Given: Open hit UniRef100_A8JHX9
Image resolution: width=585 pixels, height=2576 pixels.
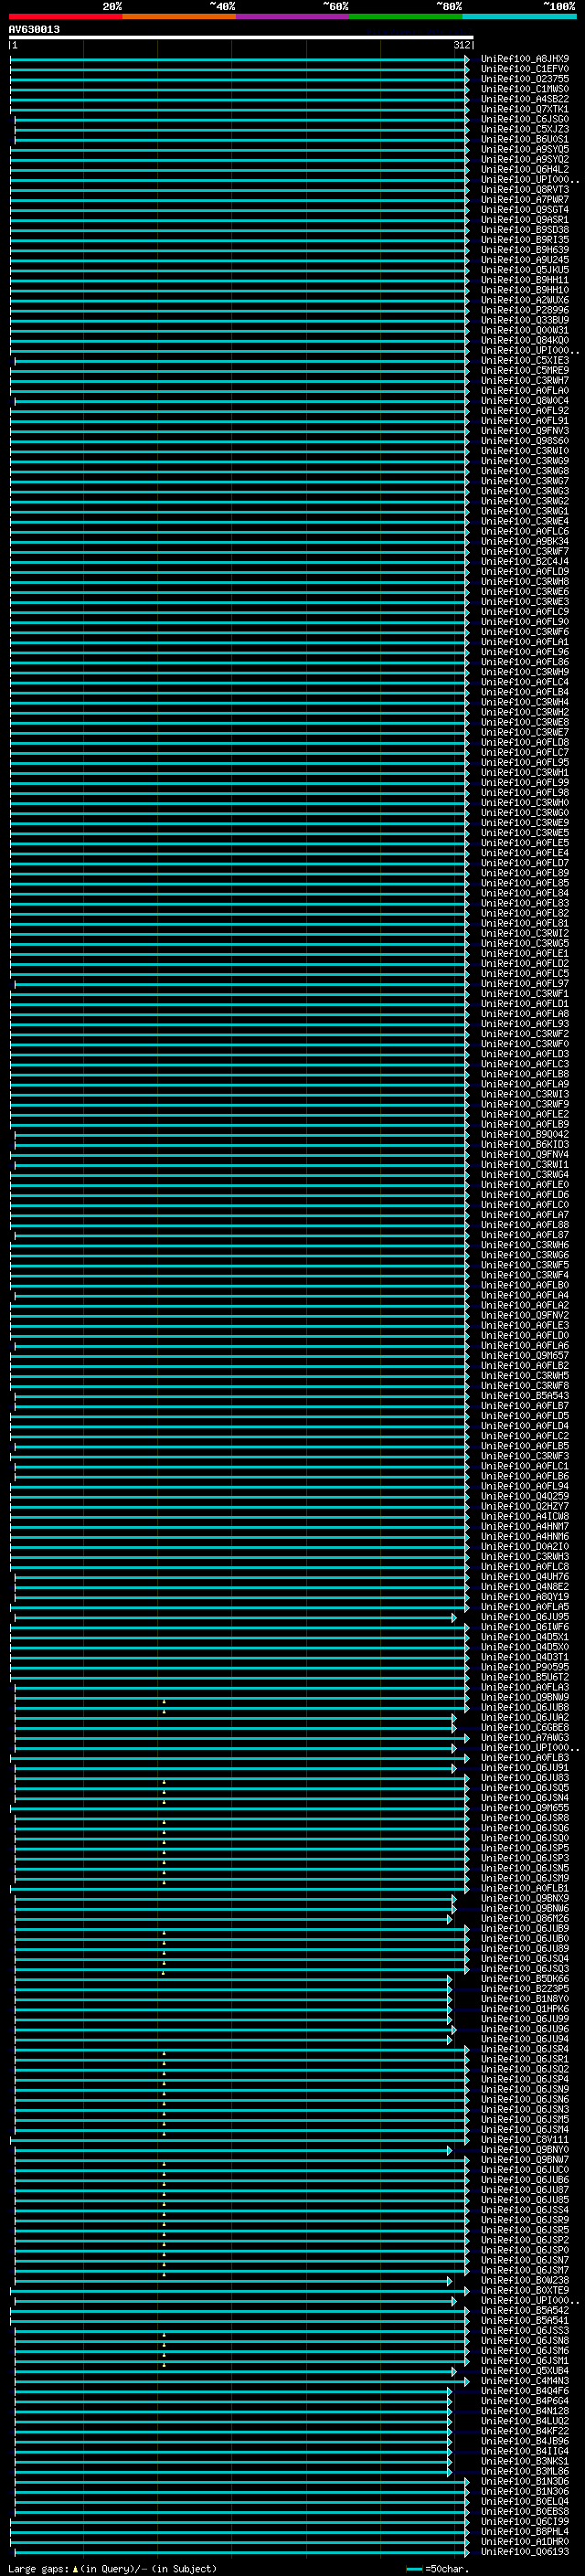Looking at the screenshot, I should [525, 59].
